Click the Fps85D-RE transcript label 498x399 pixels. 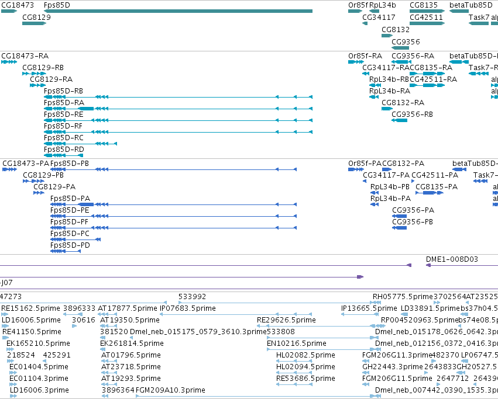(64, 115)
